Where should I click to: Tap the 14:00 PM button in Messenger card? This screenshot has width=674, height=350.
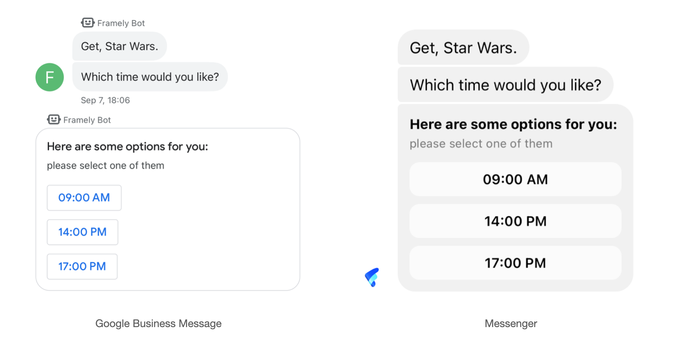(x=515, y=221)
